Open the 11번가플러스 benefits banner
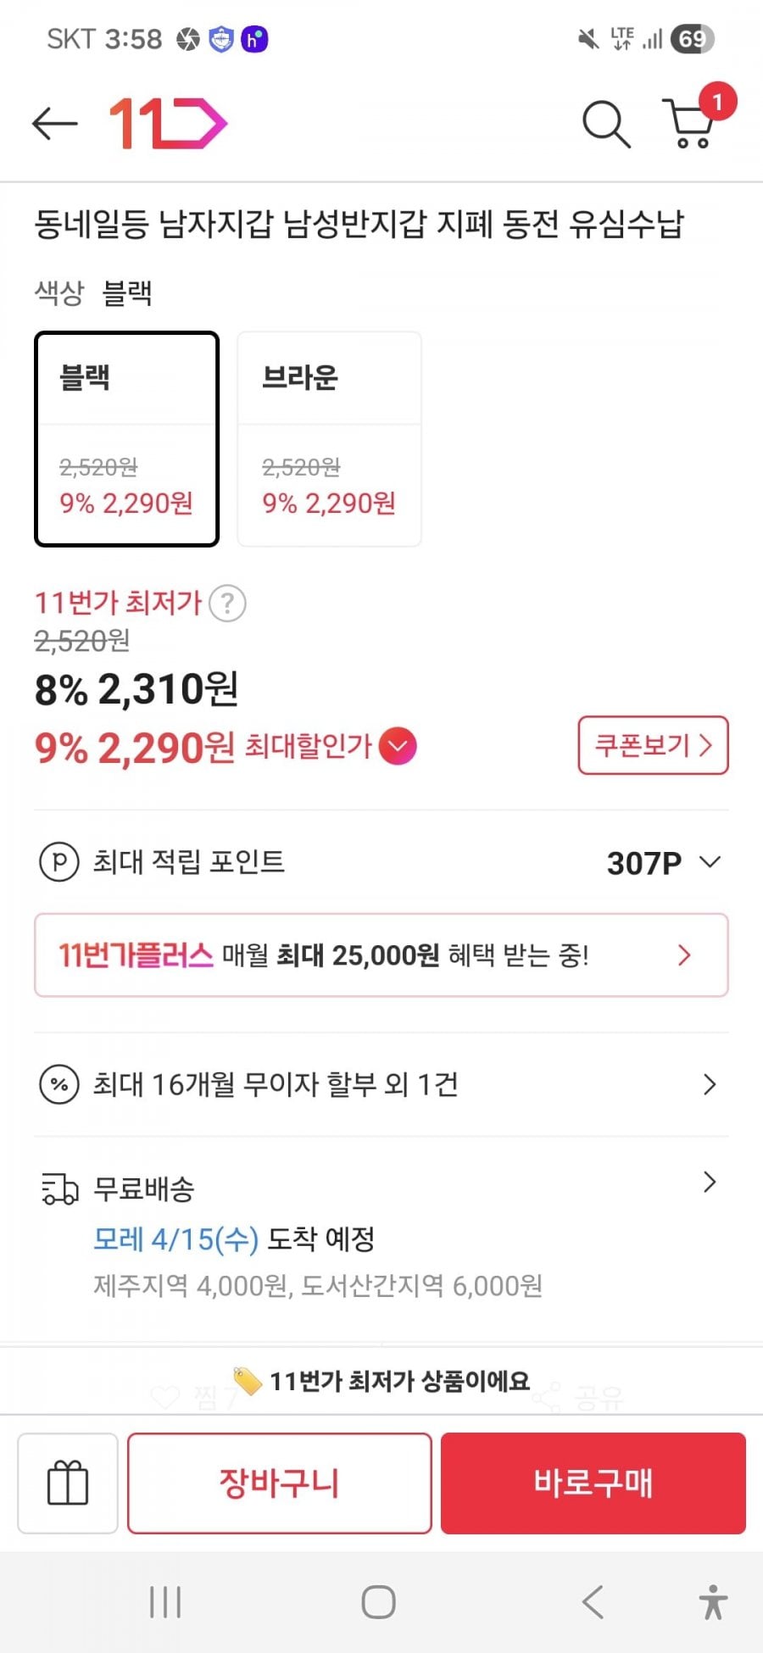The height and width of the screenshot is (1653, 763). tap(381, 955)
